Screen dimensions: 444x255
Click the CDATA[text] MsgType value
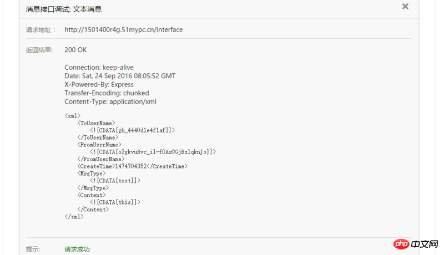coord(115,181)
